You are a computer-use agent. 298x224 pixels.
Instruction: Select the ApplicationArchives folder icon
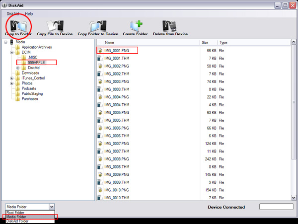[x=17, y=47]
